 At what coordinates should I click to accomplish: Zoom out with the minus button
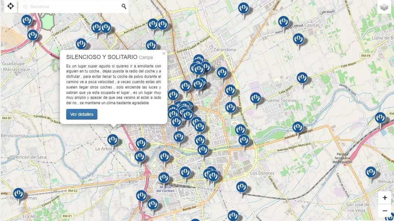pos(384,211)
